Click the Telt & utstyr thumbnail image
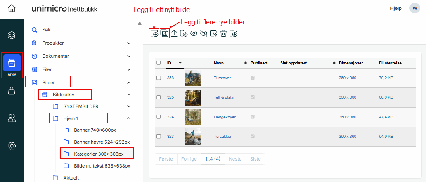The width and height of the screenshot is (426, 182). pos(193,97)
